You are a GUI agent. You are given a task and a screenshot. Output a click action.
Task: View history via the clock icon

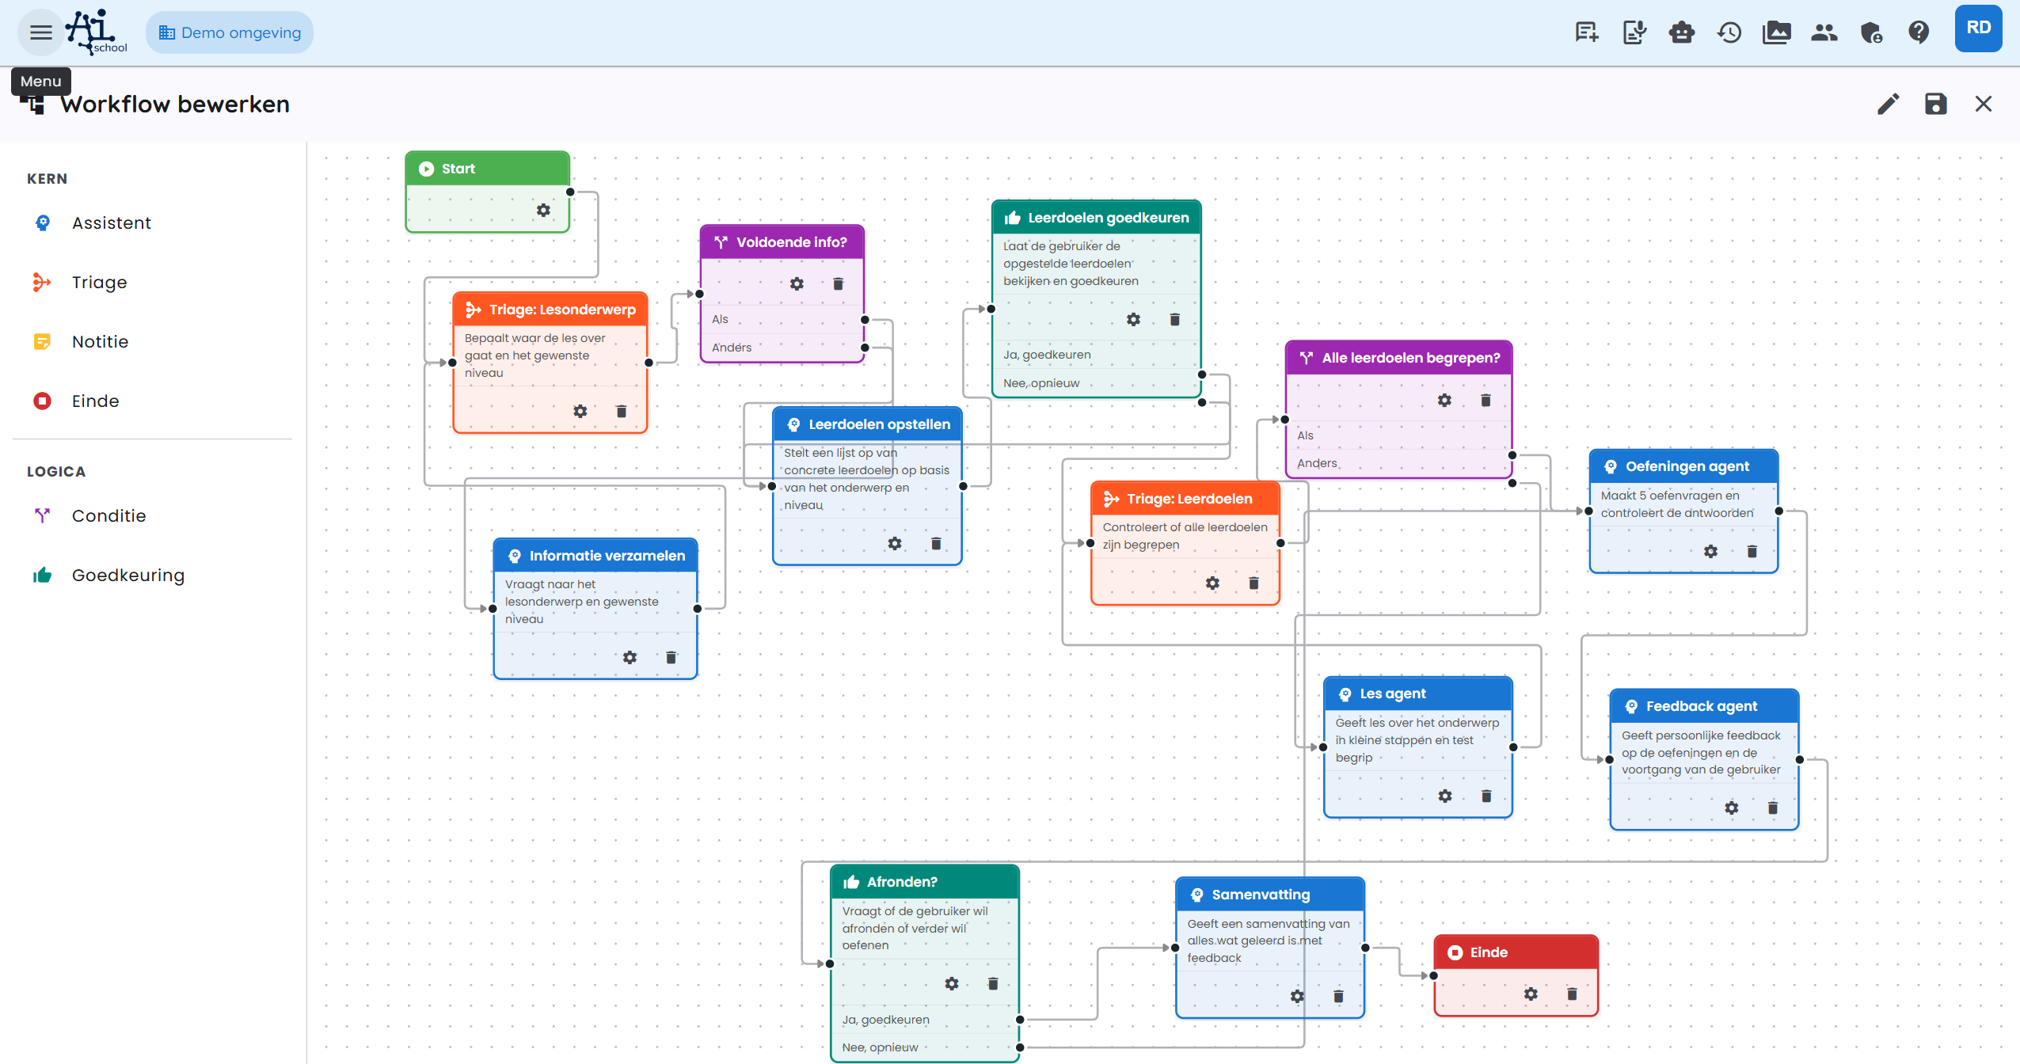click(x=1729, y=32)
